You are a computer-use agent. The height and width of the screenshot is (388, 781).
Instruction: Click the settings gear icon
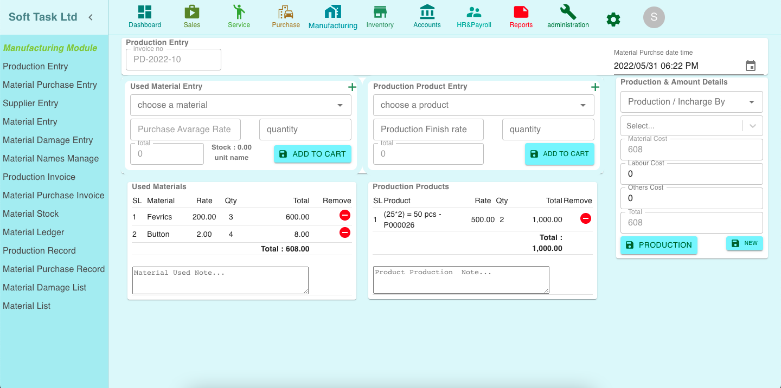point(613,18)
